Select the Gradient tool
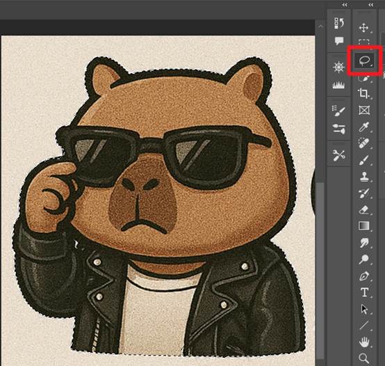This screenshot has height=366, width=385. click(x=364, y=225)
